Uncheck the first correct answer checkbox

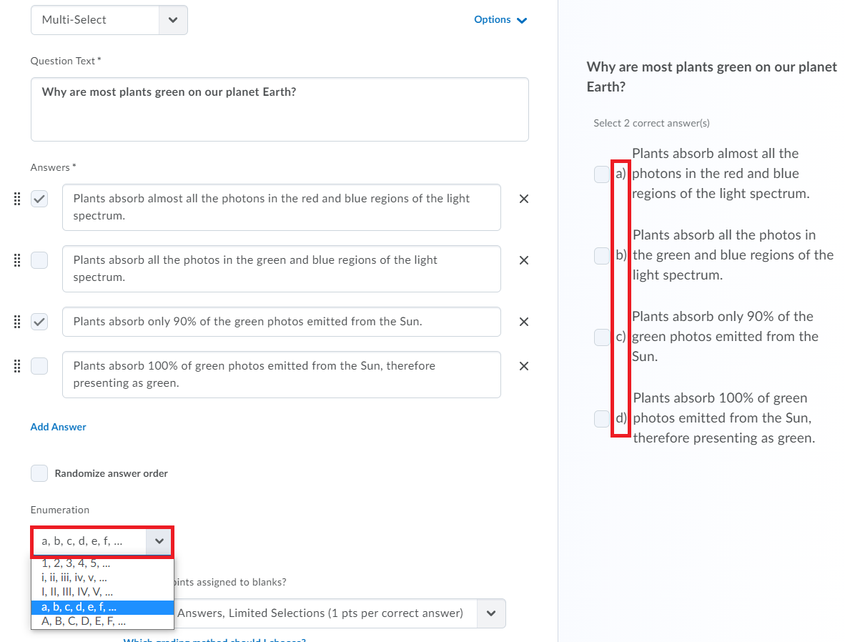click(x=39, y=199)
